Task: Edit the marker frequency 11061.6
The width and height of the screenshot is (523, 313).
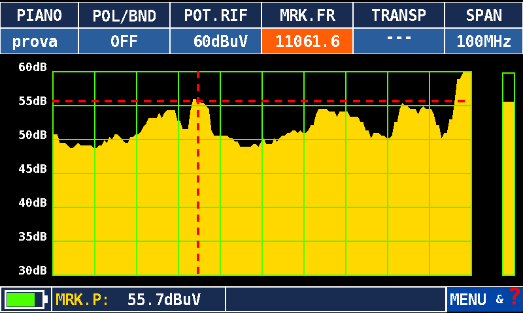Action: pyautogui.click(x=307, y=41)
